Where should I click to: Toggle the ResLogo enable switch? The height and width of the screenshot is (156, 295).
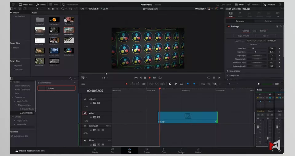click(229, 26)
